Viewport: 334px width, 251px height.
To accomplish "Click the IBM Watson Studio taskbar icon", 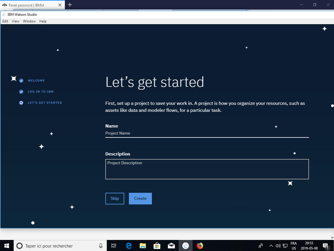I will 185,246.
